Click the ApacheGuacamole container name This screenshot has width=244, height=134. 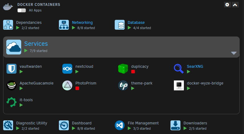tap(36, 83)
